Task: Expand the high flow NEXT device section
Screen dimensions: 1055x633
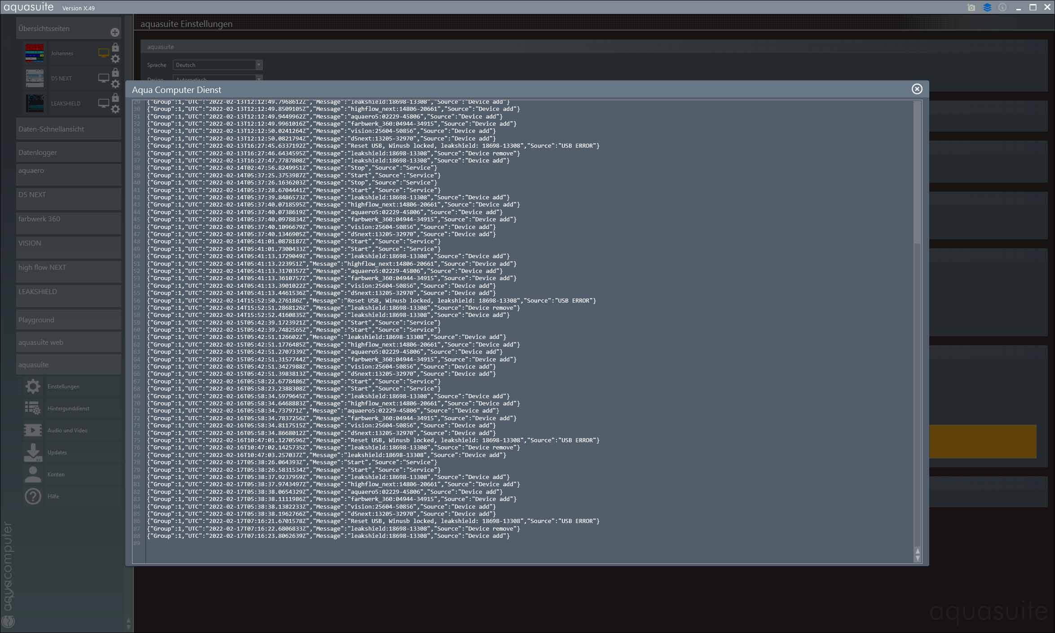Action: (69, 271)
